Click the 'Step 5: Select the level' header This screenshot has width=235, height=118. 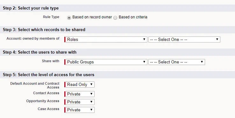coord(48,75)
